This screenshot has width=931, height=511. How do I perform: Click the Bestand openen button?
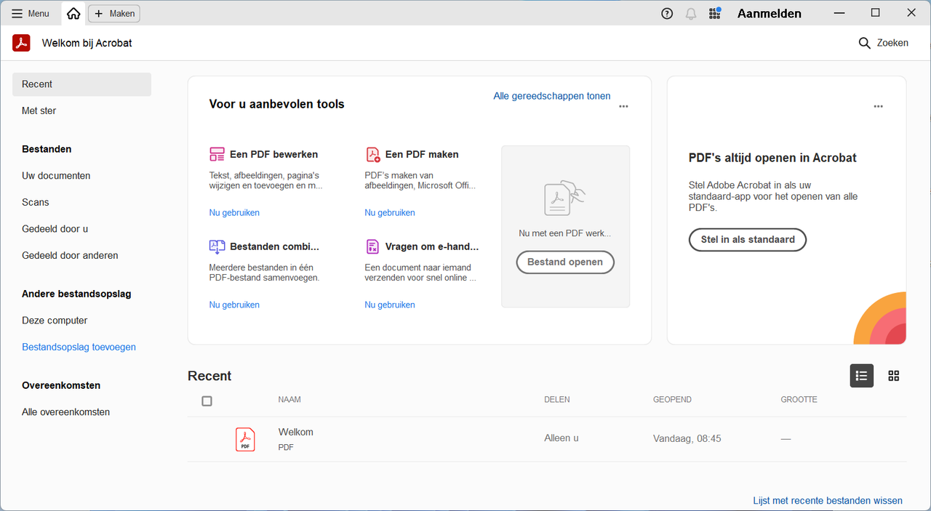click(x=565, y=262)
